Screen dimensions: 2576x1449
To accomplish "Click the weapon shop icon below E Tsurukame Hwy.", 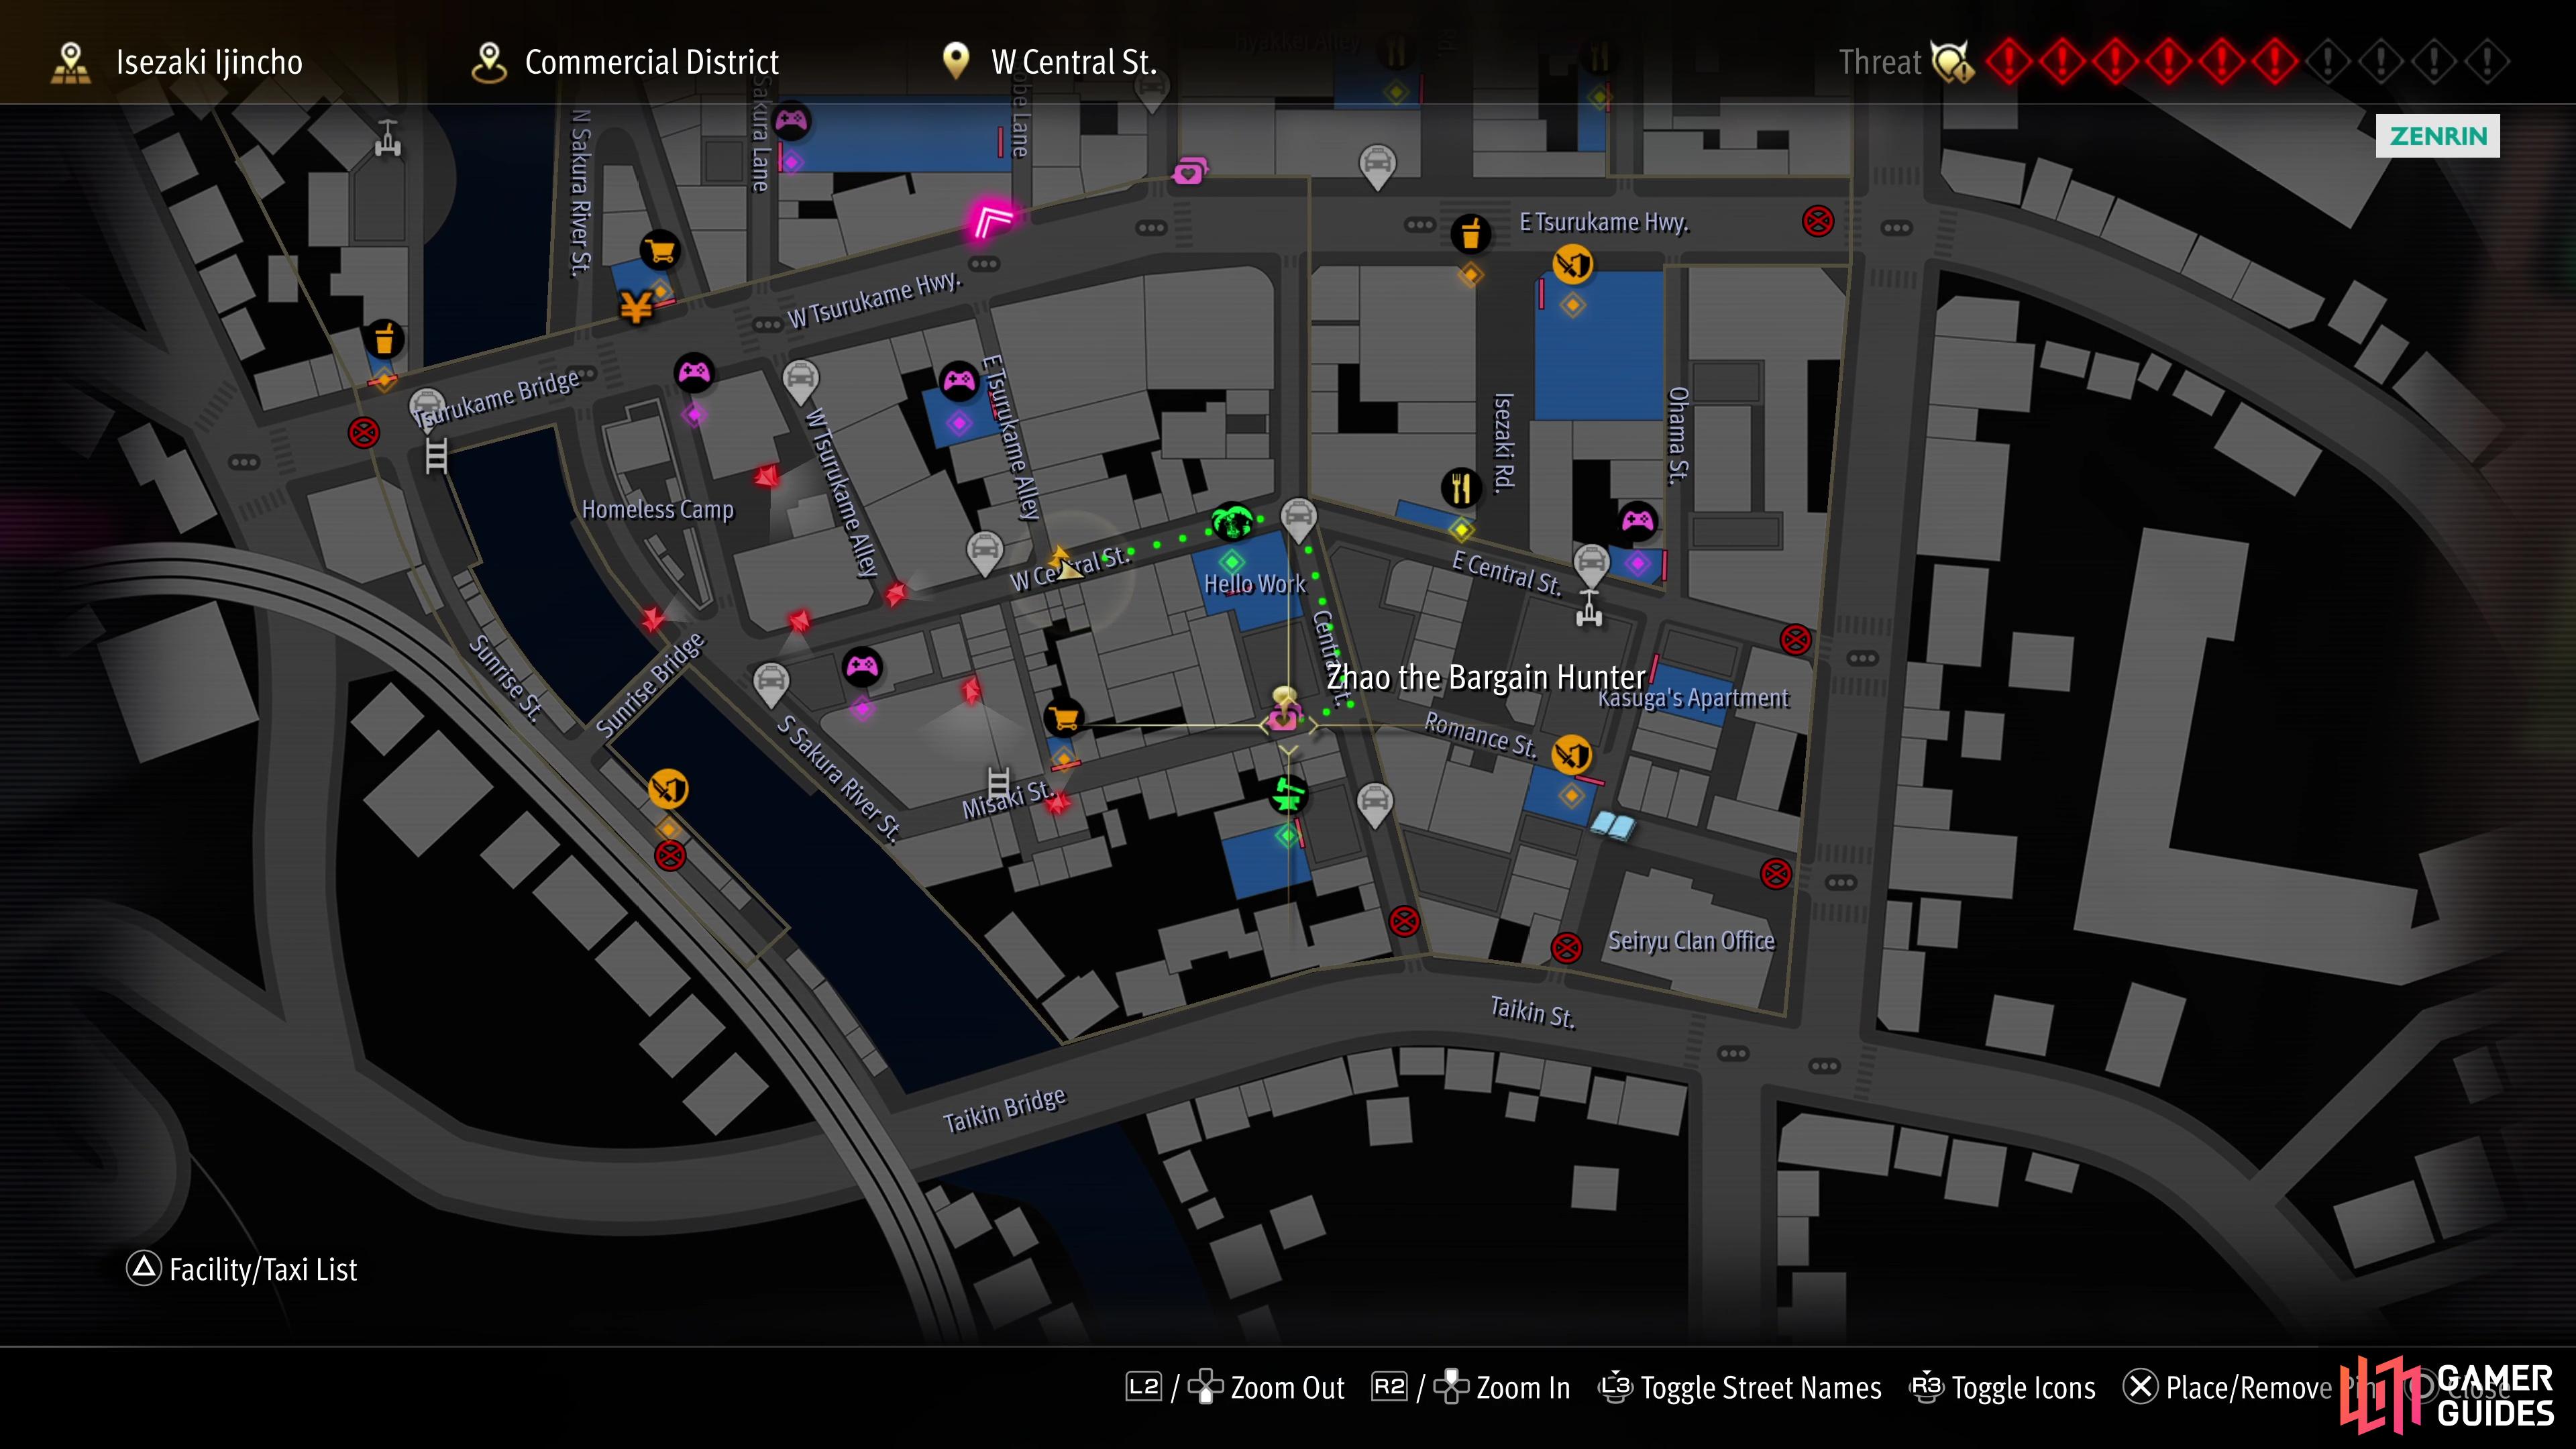I will coord(1573,265).
